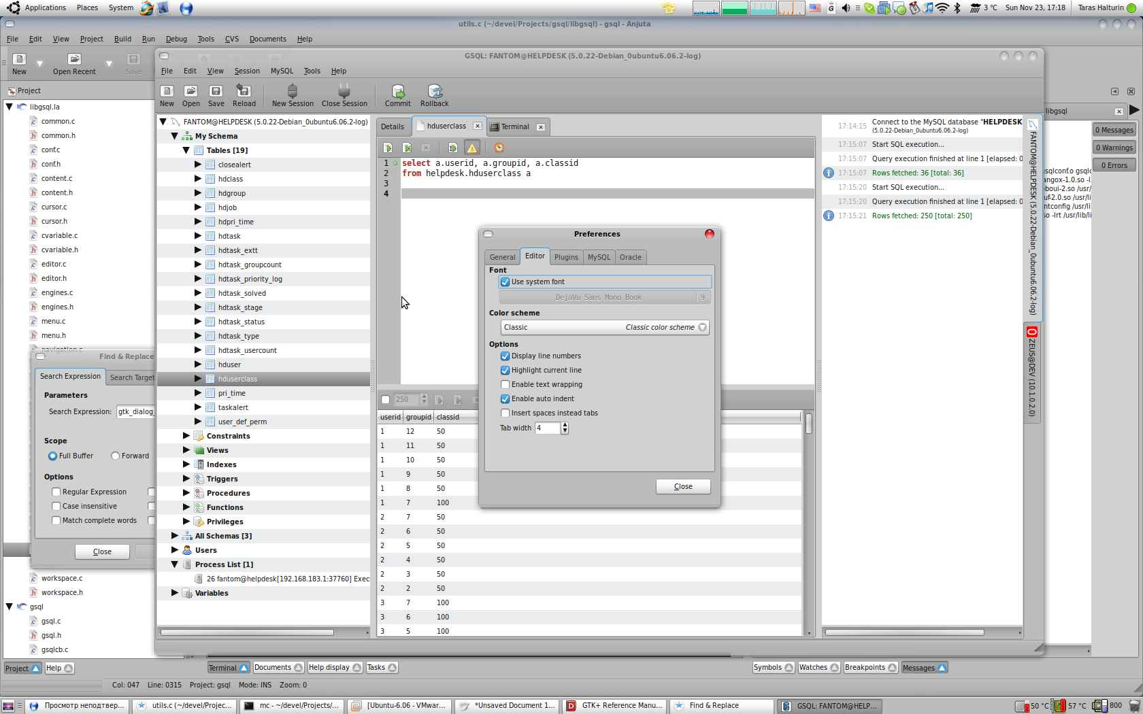
Task: Click the 0 Warnings button
Action: 1114,148
